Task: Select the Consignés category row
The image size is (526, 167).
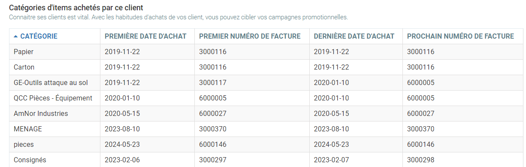Action: point(265,160)
